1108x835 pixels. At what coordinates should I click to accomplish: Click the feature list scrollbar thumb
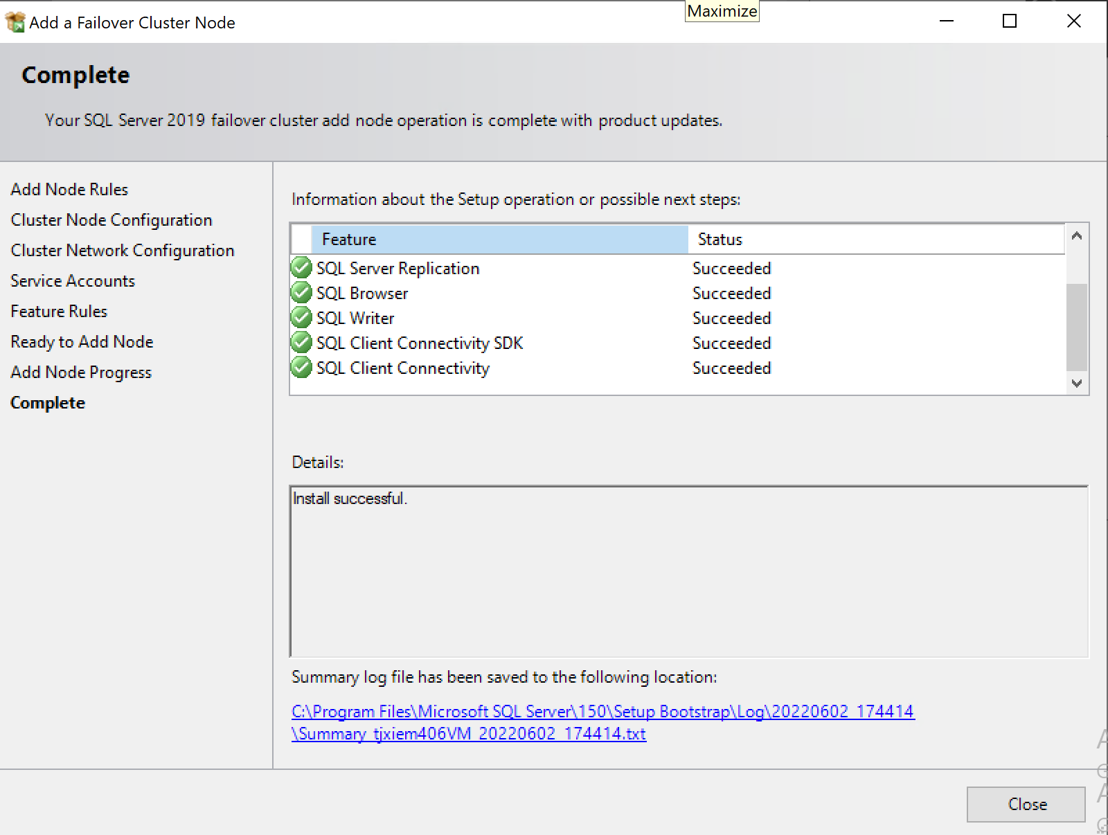1076,327
